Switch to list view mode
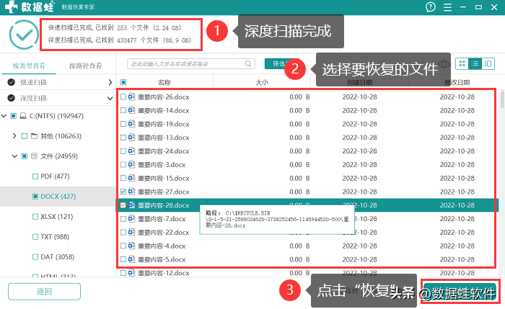 pos(475,63)
